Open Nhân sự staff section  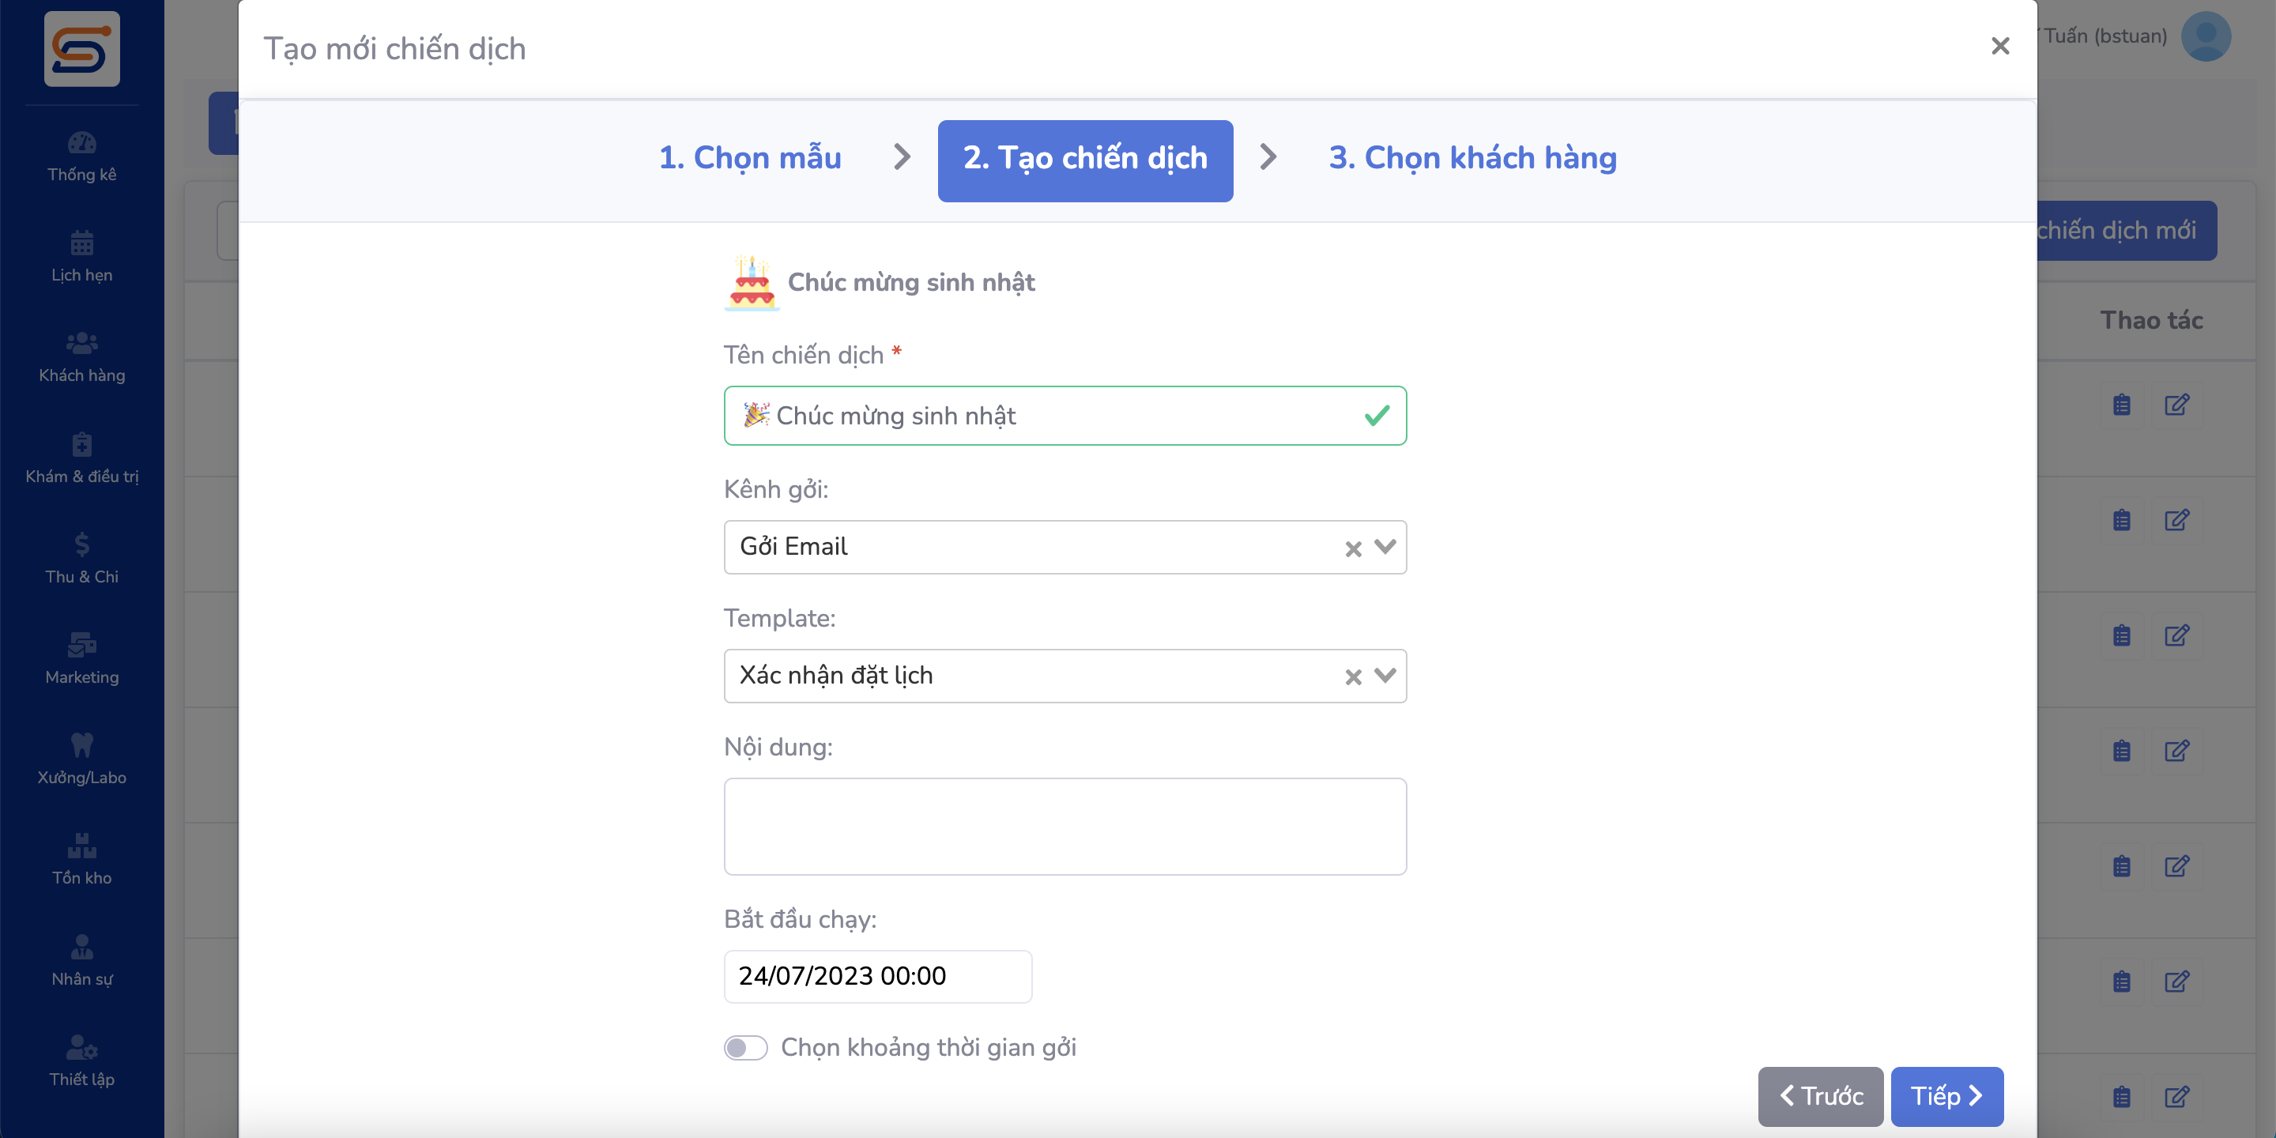tap(81, 960)
